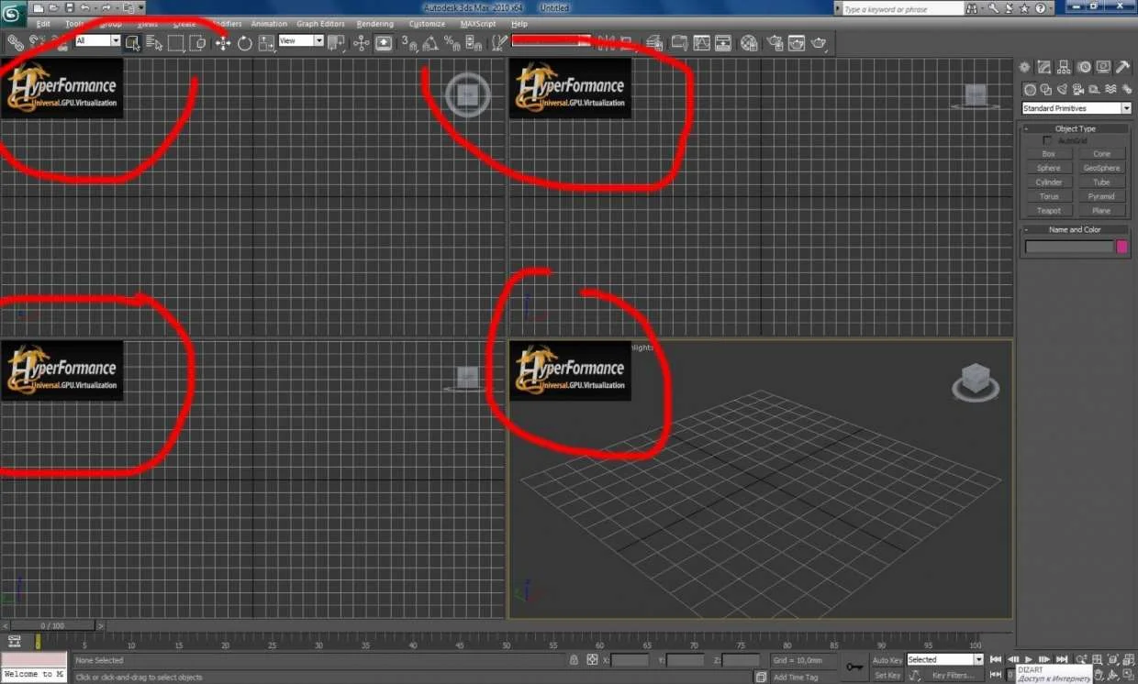The height and width of the screenshot is (684, 1138).
Task: Switch to the Display command panel
Action: (1103, 67)
